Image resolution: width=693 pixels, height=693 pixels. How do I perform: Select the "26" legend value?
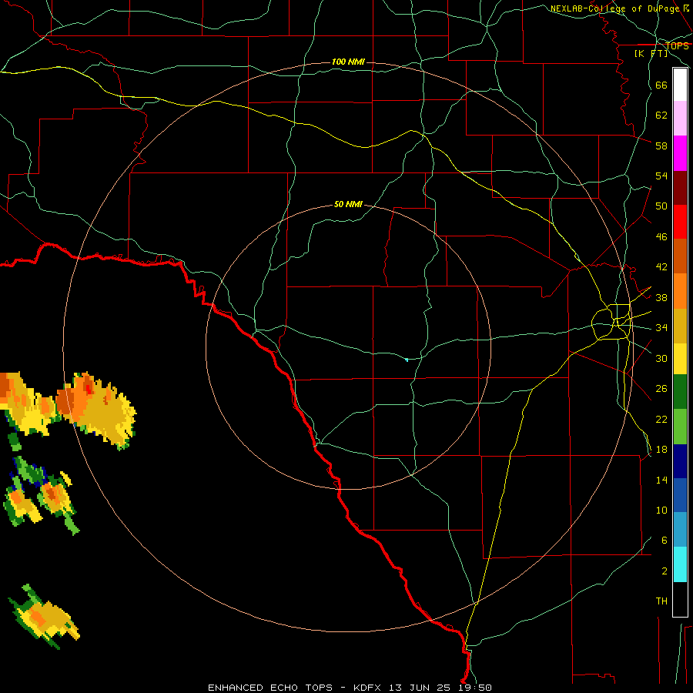(x=661, y=389)
